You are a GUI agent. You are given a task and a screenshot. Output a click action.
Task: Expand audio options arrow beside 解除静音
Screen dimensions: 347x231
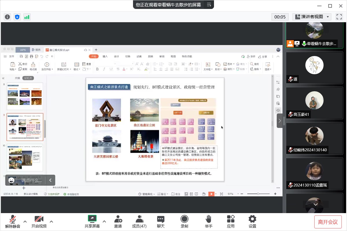point(25,221)
